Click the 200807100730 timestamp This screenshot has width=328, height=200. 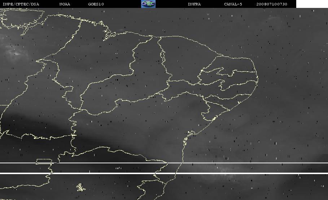pos(272,4)
